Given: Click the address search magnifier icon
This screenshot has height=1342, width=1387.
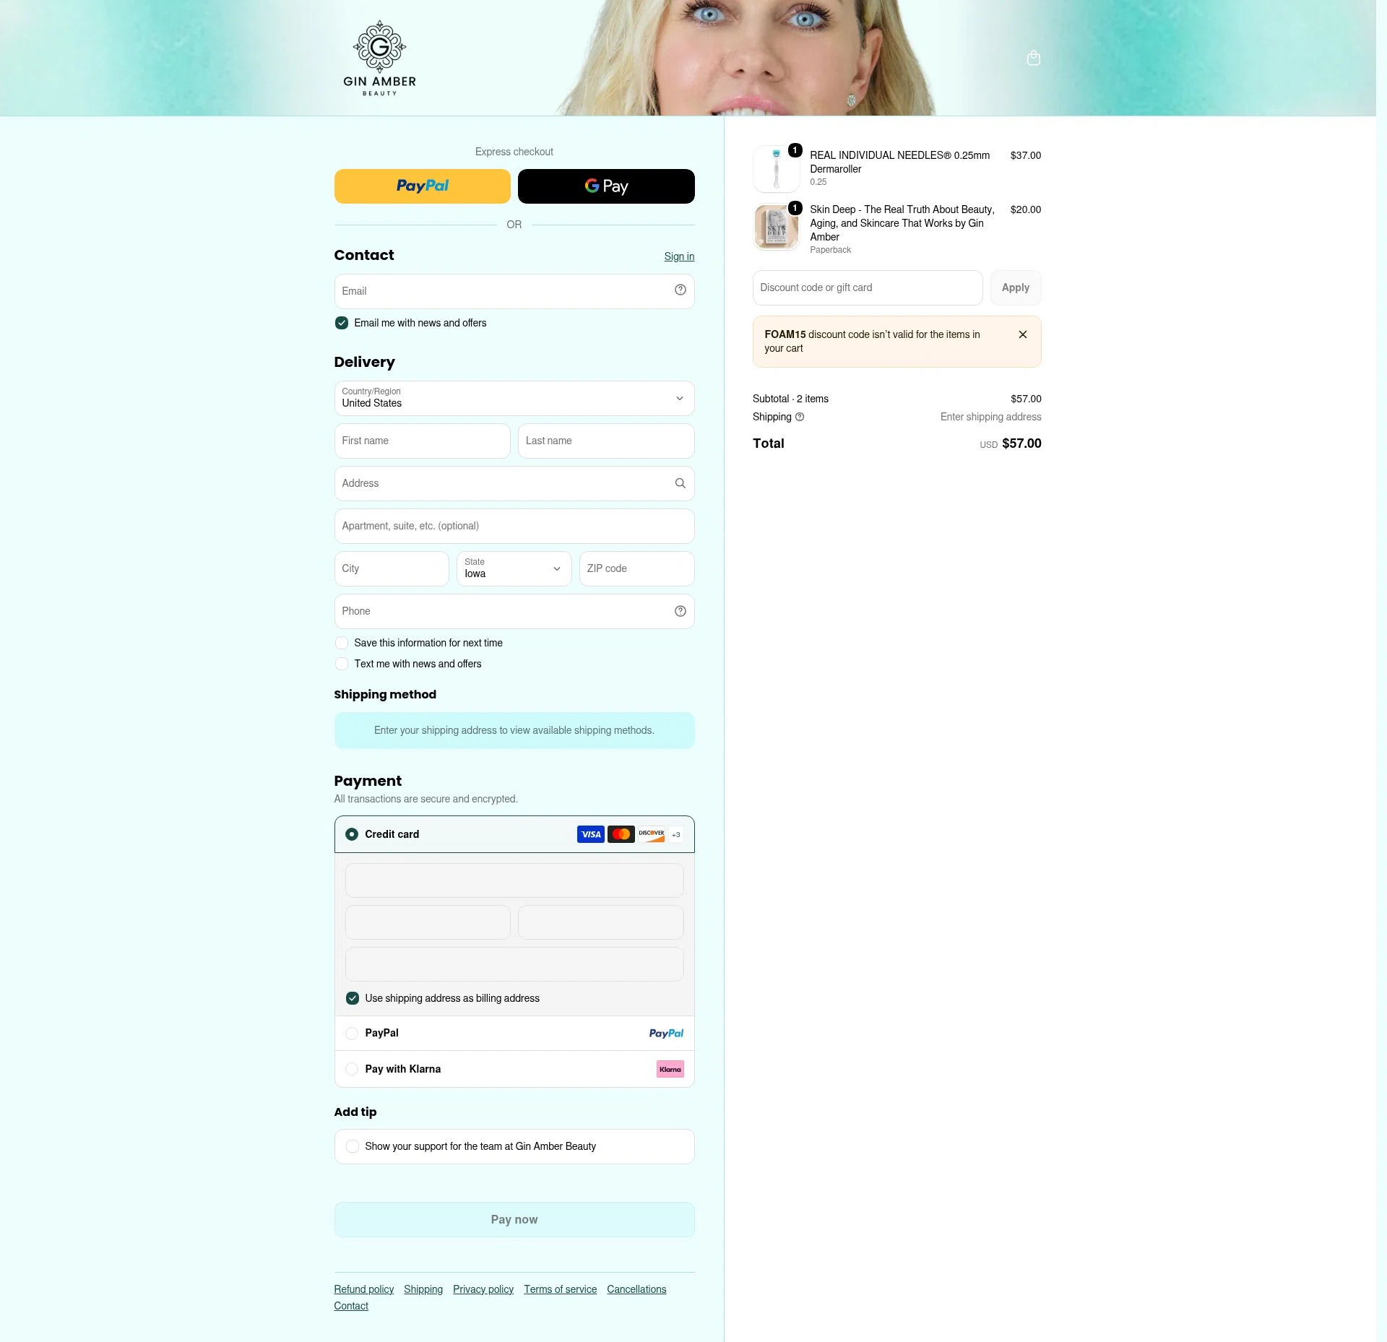Looking at the screenshot, I should tap(680, 484).
